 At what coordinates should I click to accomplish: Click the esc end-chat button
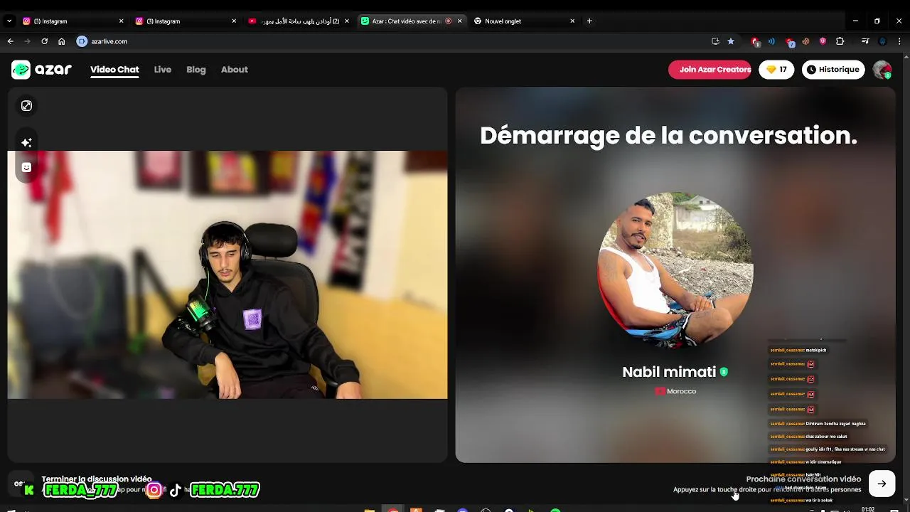point(20,484)
